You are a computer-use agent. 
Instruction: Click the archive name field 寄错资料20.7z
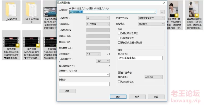coord(113,12)
